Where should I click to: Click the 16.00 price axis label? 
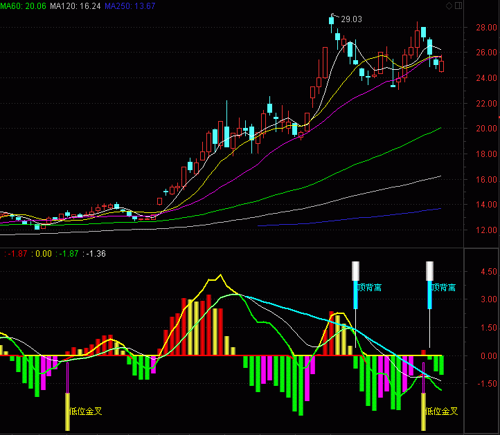coord(486,180)
